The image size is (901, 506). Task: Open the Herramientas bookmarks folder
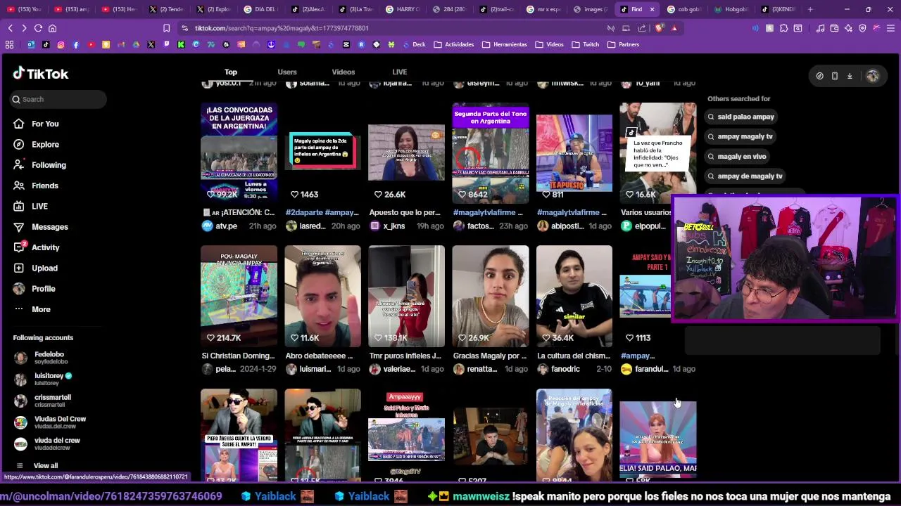tap(505, 44)
